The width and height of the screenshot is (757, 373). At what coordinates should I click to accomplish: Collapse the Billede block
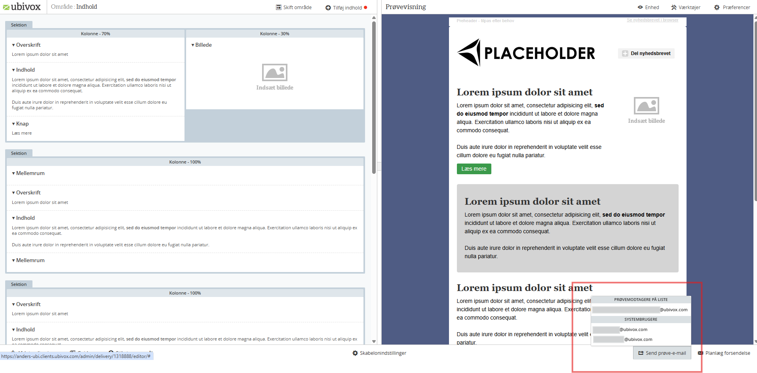click(x=193, y=45)
